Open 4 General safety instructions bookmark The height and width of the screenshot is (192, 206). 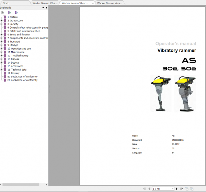(27, 28)
